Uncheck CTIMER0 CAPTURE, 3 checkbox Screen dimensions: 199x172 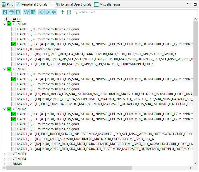14,44
